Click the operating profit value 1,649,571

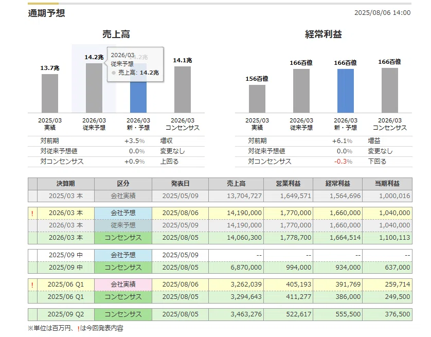296,196
